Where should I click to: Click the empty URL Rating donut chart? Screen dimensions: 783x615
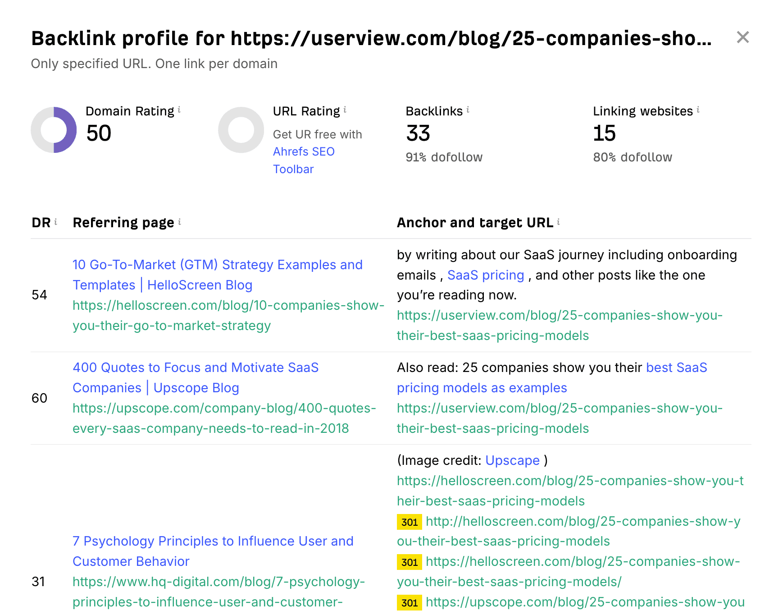pyautogui.click(x=241, y=129)
